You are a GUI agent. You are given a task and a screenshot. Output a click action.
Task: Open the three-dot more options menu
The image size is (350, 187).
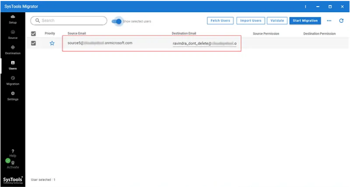point(329,20)
